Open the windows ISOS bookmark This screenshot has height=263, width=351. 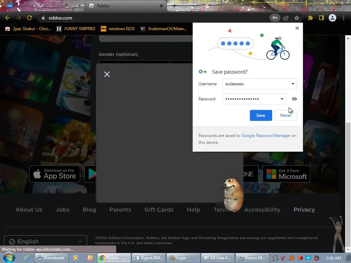tap(118, 29)
